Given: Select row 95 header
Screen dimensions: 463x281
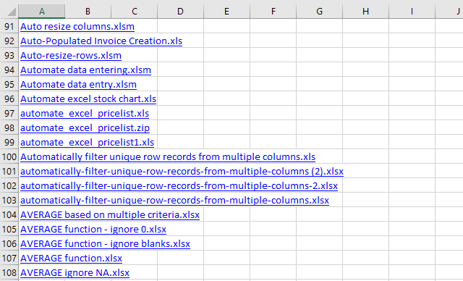Looking at the screenshot, I should tap(9, 84).
